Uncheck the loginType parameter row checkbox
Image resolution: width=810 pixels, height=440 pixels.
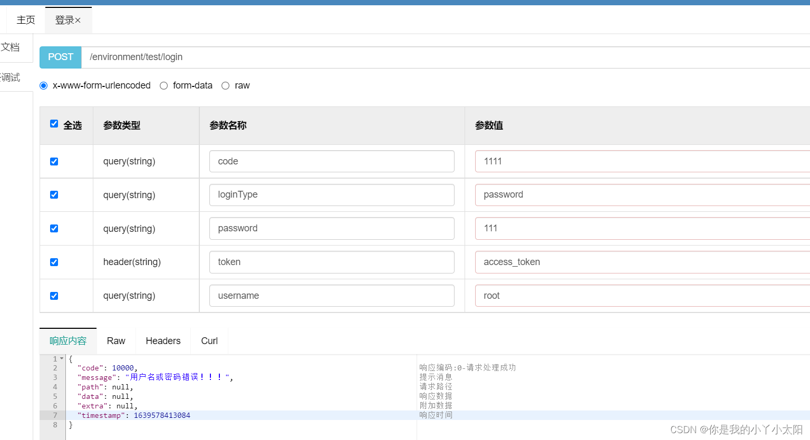54,194
